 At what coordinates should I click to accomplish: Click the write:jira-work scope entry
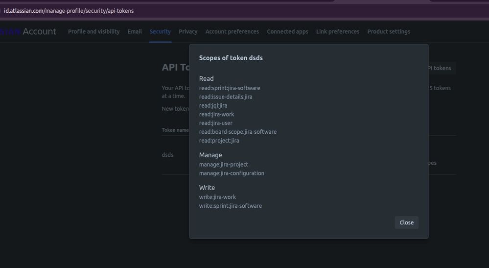217,197
